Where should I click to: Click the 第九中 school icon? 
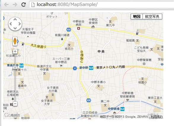click(110, 21)
